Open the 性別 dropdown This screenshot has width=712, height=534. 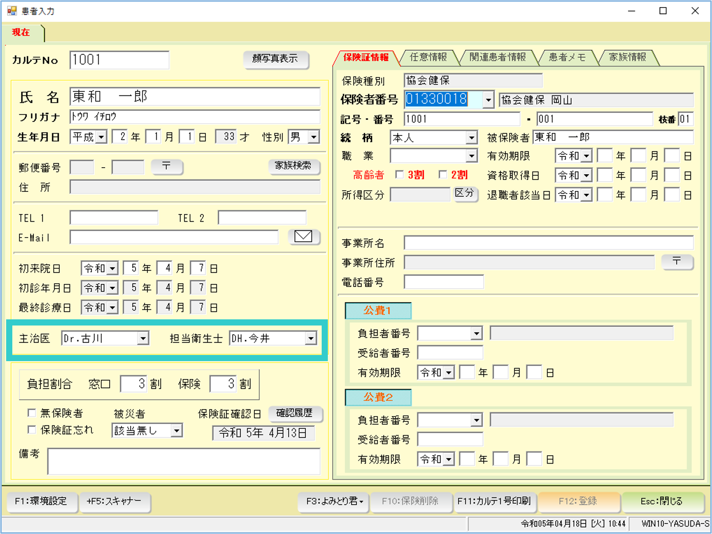coord(313,137)
